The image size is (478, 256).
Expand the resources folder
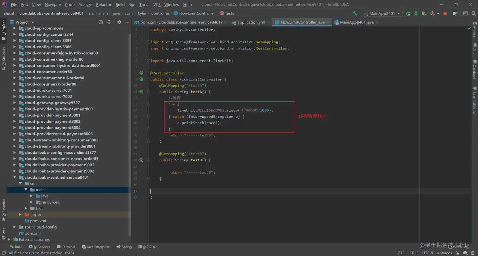31,202
